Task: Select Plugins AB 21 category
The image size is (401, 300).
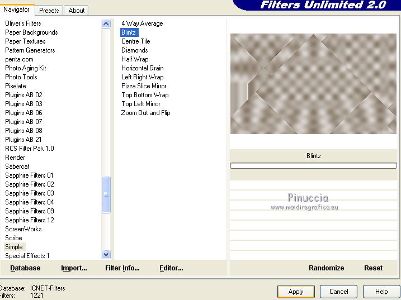Action: coord(23,140)
